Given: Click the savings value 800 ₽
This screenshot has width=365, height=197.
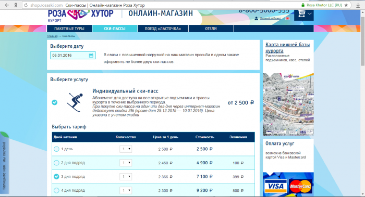Looking at the screenshot, I should click(238, 191).
